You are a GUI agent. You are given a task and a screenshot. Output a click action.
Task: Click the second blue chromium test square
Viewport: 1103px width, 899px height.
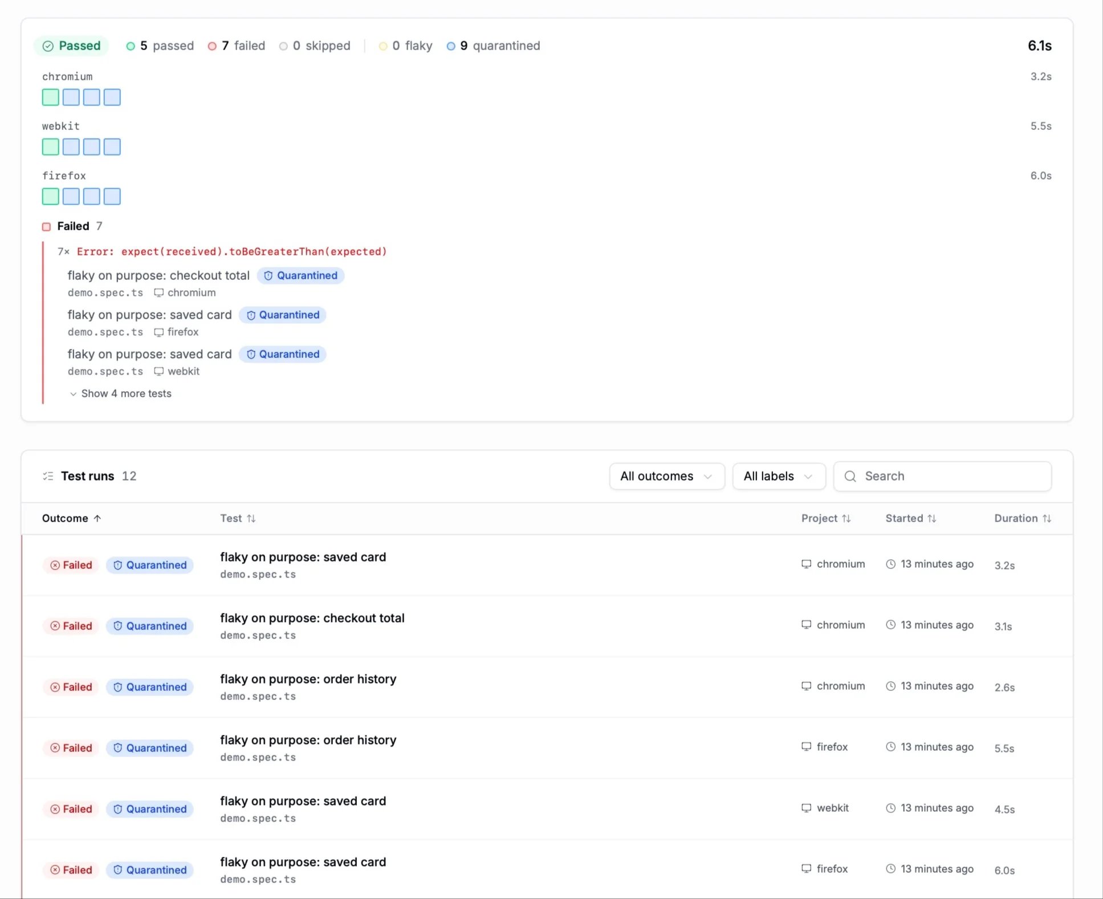coord(92,97)
